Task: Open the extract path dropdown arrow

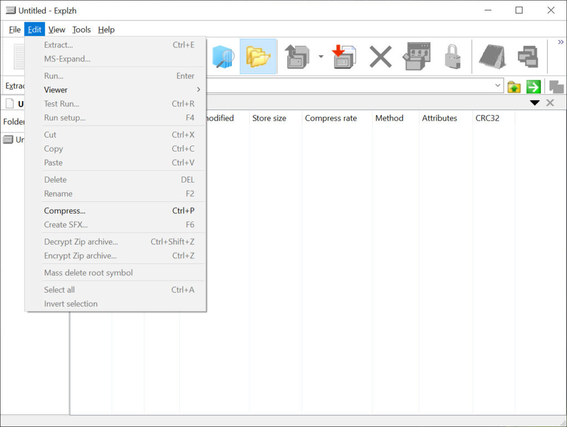Action: (498, 86)
